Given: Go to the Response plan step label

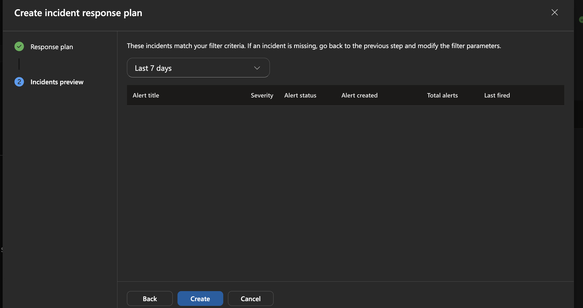Looking at the screenshot, I should pos(52,47).
